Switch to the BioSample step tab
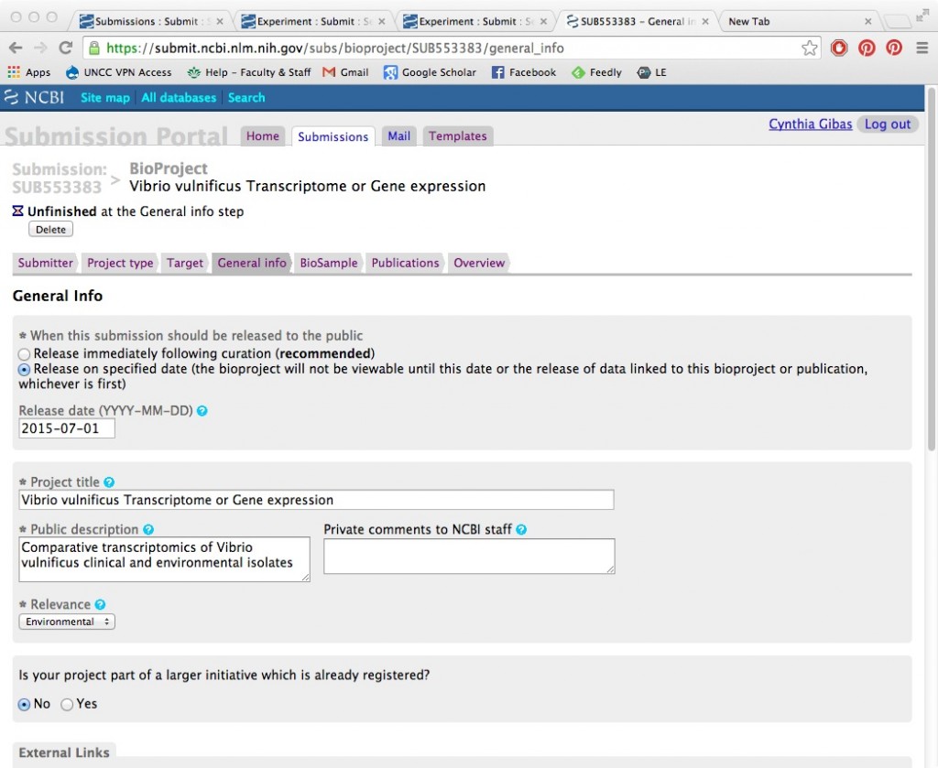Viewport: 938px width, 768px height. click(329, 263)
